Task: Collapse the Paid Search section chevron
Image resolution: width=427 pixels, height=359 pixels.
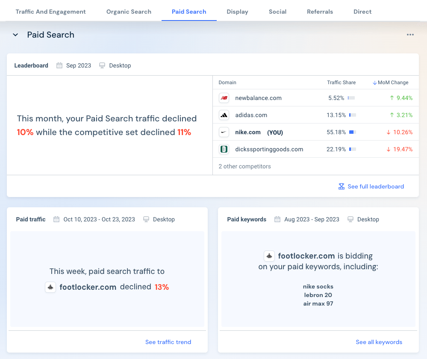Action: click(x=15, y=35)
